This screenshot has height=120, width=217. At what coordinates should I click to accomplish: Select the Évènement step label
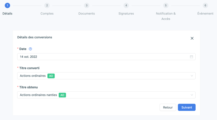point(205,14)
